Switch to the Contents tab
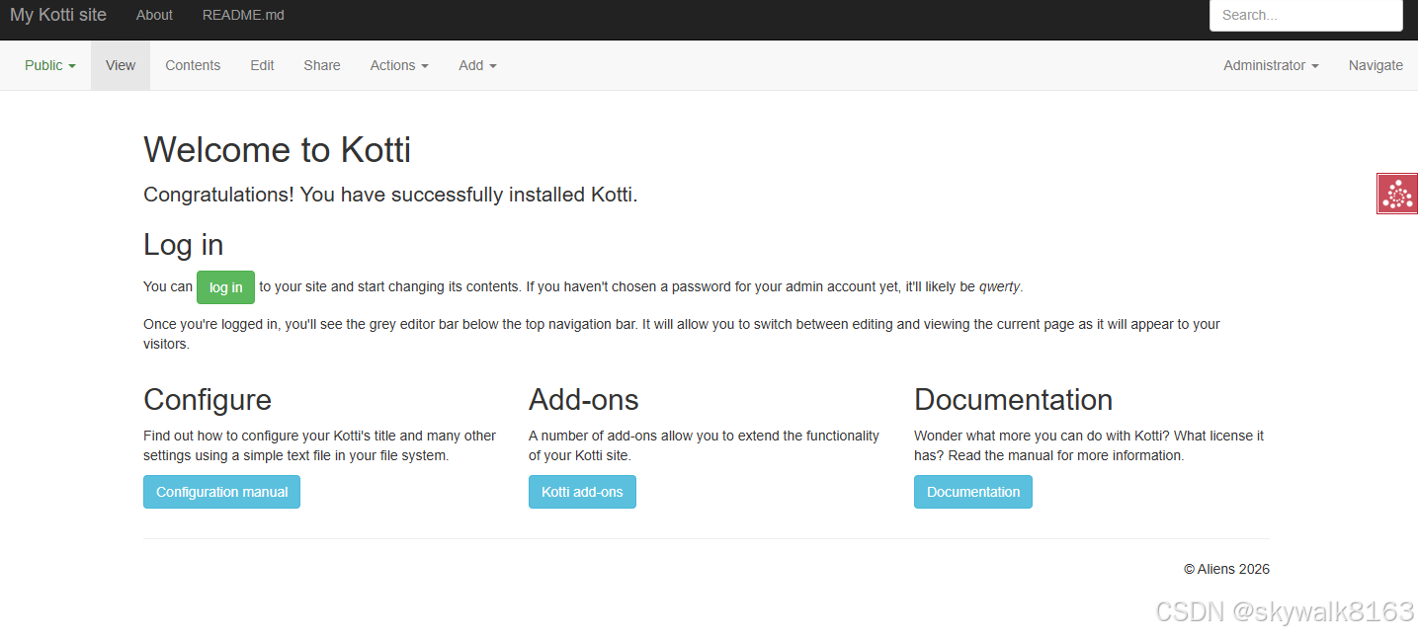The image size is (1418, 637). pyautogui.click(x=193, y=65)
